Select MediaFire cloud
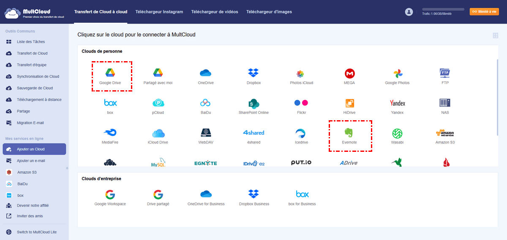507x240 pixels. pos(110,136)
